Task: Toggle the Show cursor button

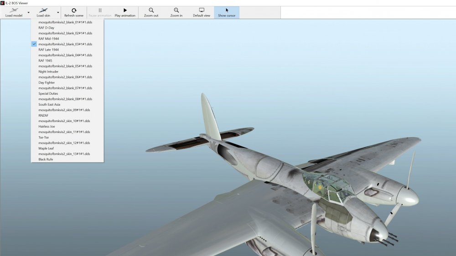Action: [x=227, y=10]
